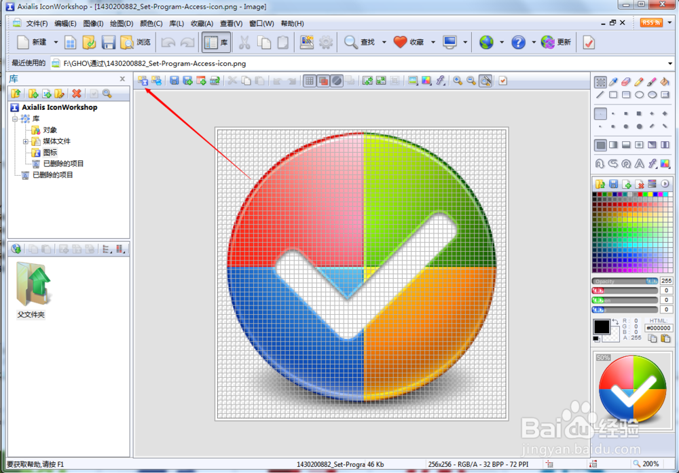Select the text tool letter A
Viewport: 679px width, 473px height.
639,164
